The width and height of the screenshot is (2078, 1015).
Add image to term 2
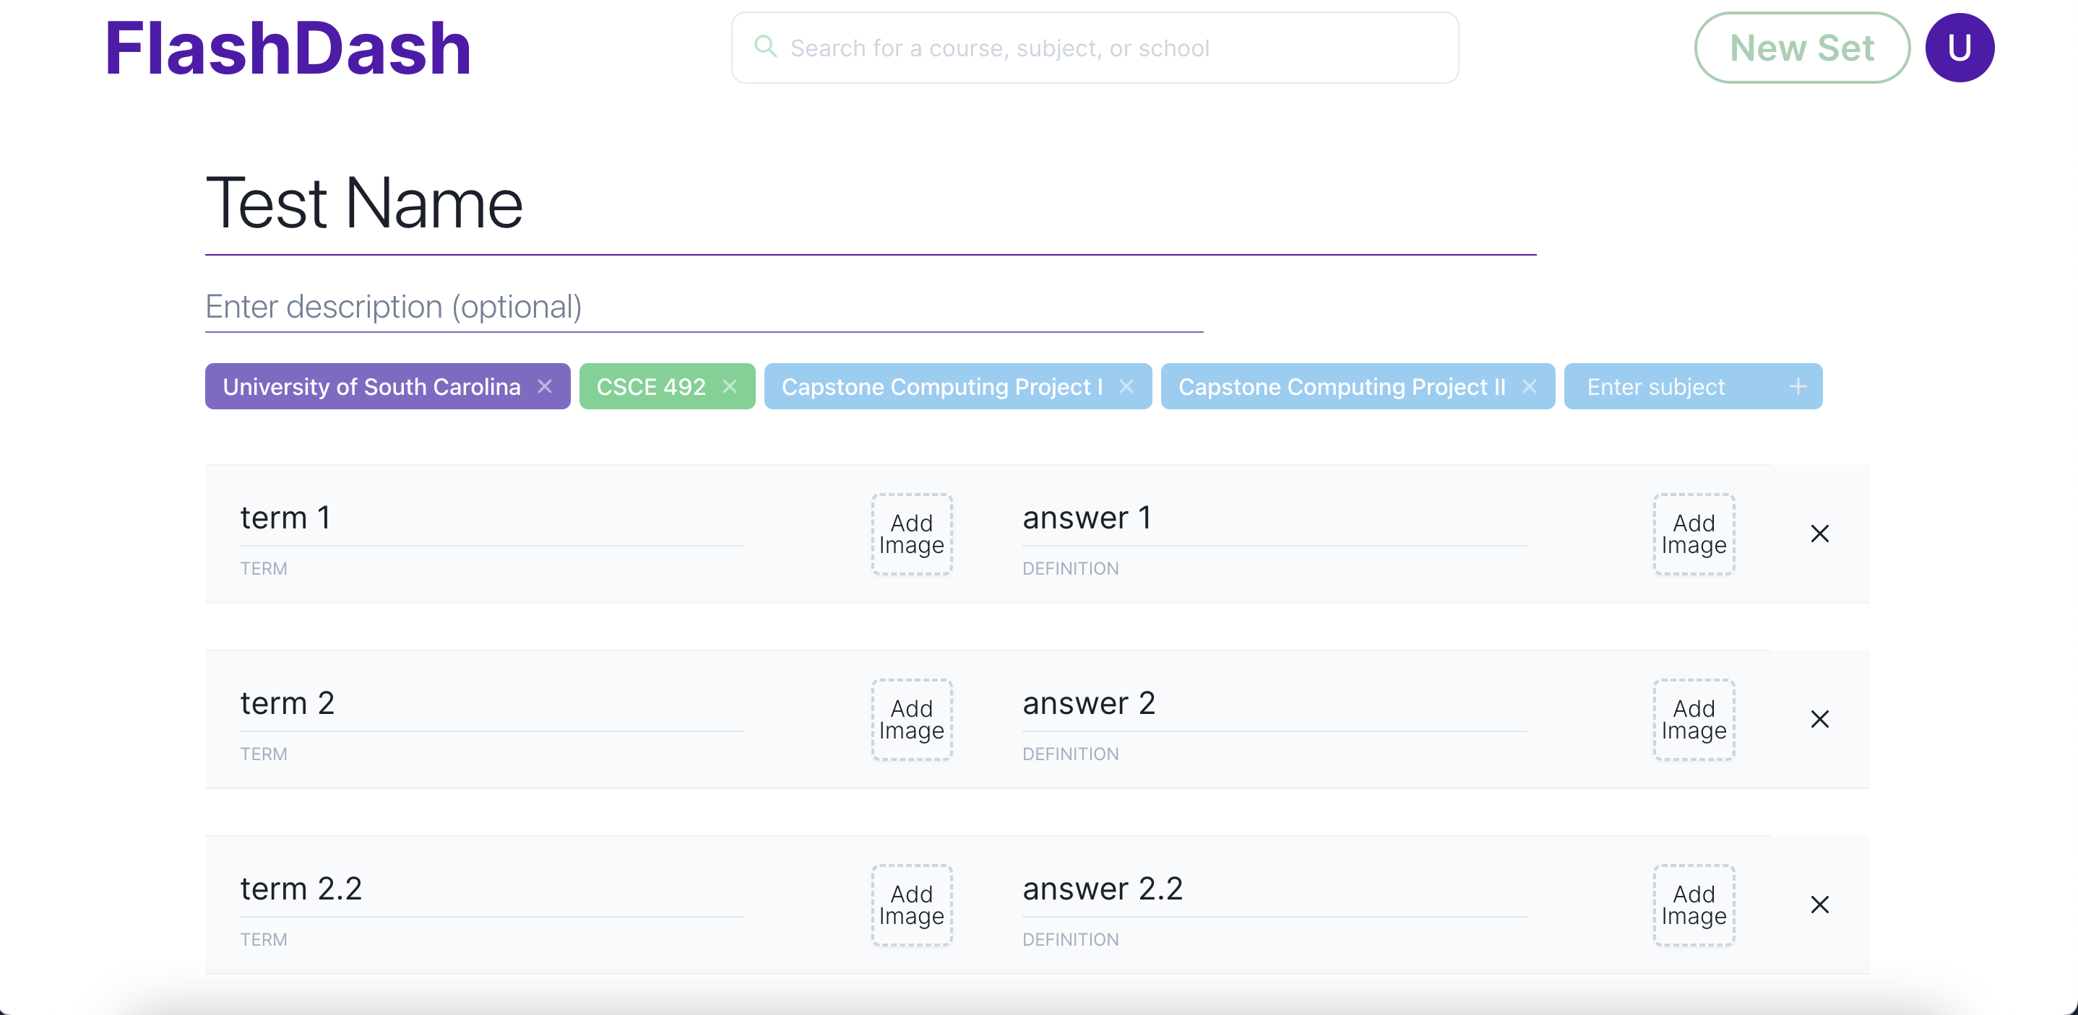pyautogui.click(x=912, y=719)
